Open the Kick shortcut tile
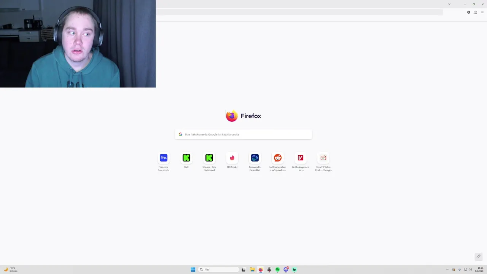 coord(186,158)
